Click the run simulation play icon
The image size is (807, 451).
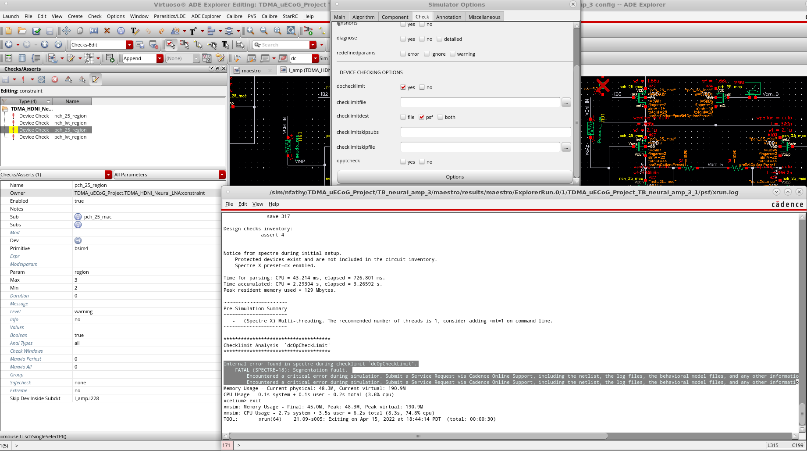[110, 58]
